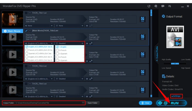Click hardcode subtitle icon for Main Movie title
Screen dimensions: 192x111
click(91, 43)
